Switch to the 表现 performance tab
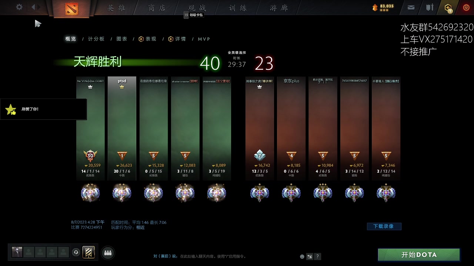Image resolution: width=474 pixels, height=266 pixels. point(147,39)
